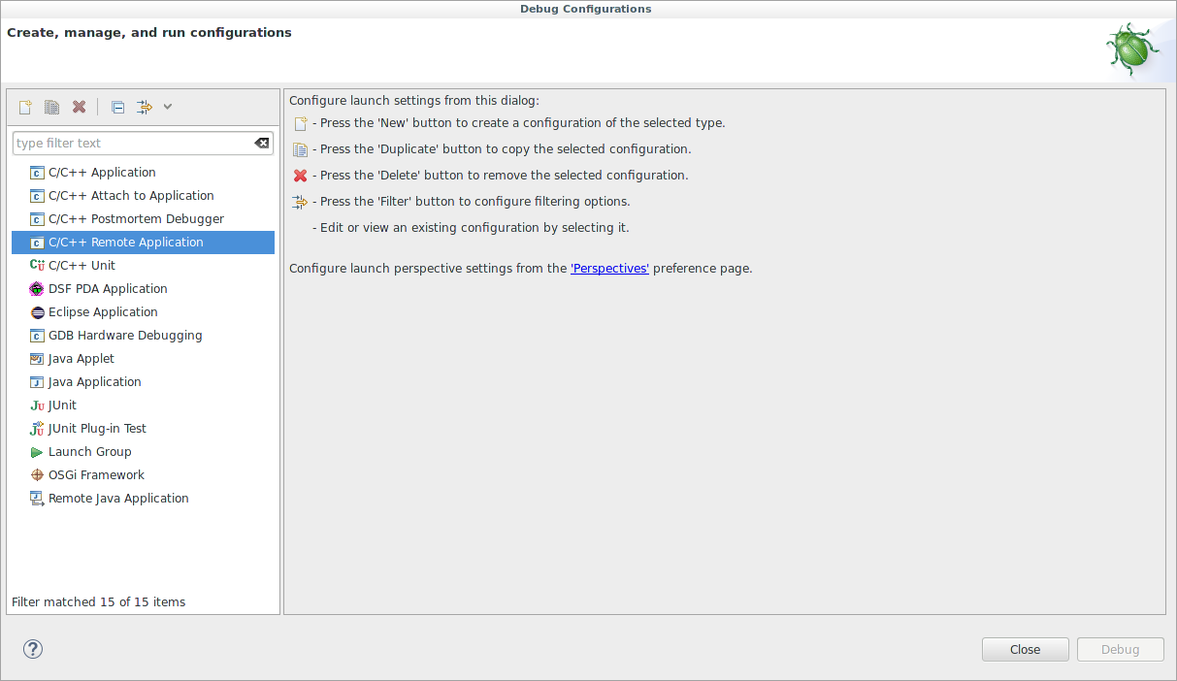Clear the filter text with the erase icon
1177x681 pixels.
(x=262, y=143)
